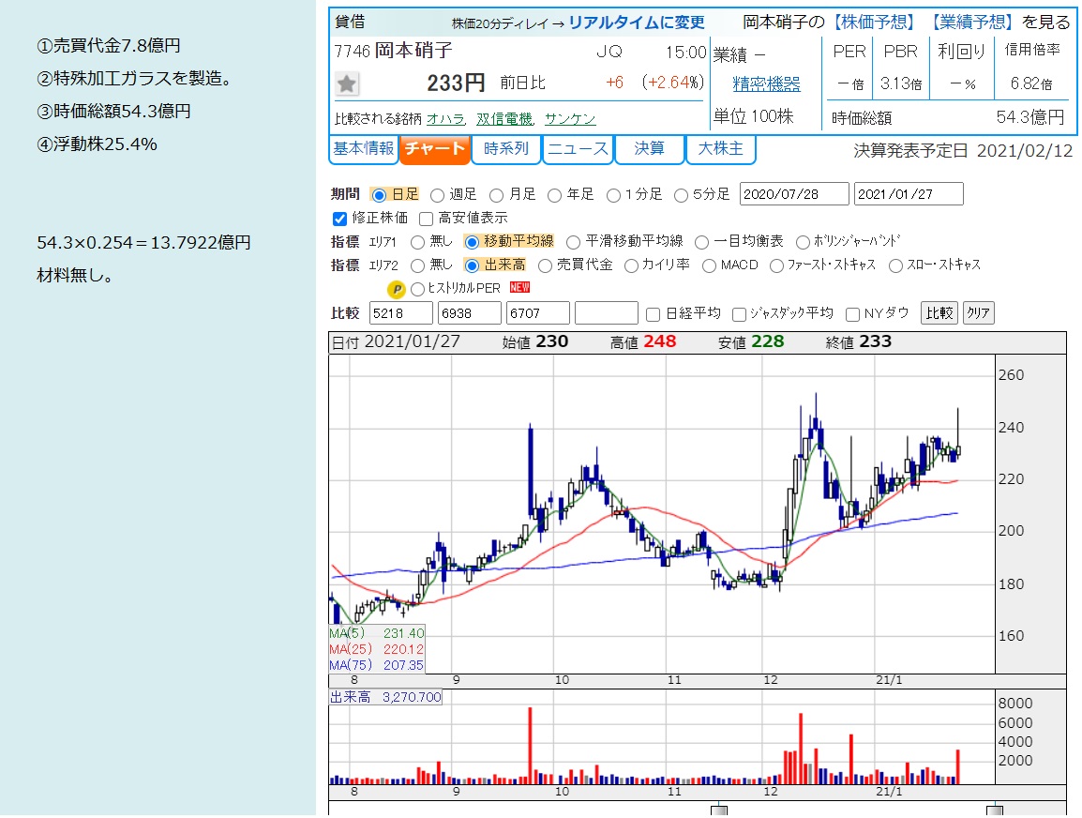This screenshot has width=1082, height=818.
Task: Click the クリア button
Action: [978, 313]
